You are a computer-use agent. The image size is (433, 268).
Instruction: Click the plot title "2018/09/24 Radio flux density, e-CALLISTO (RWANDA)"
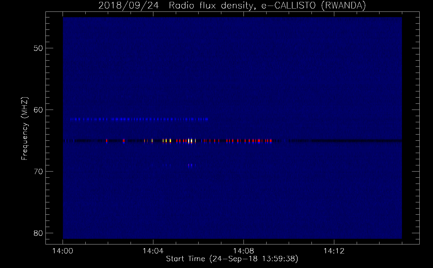(x=232, y=5)
